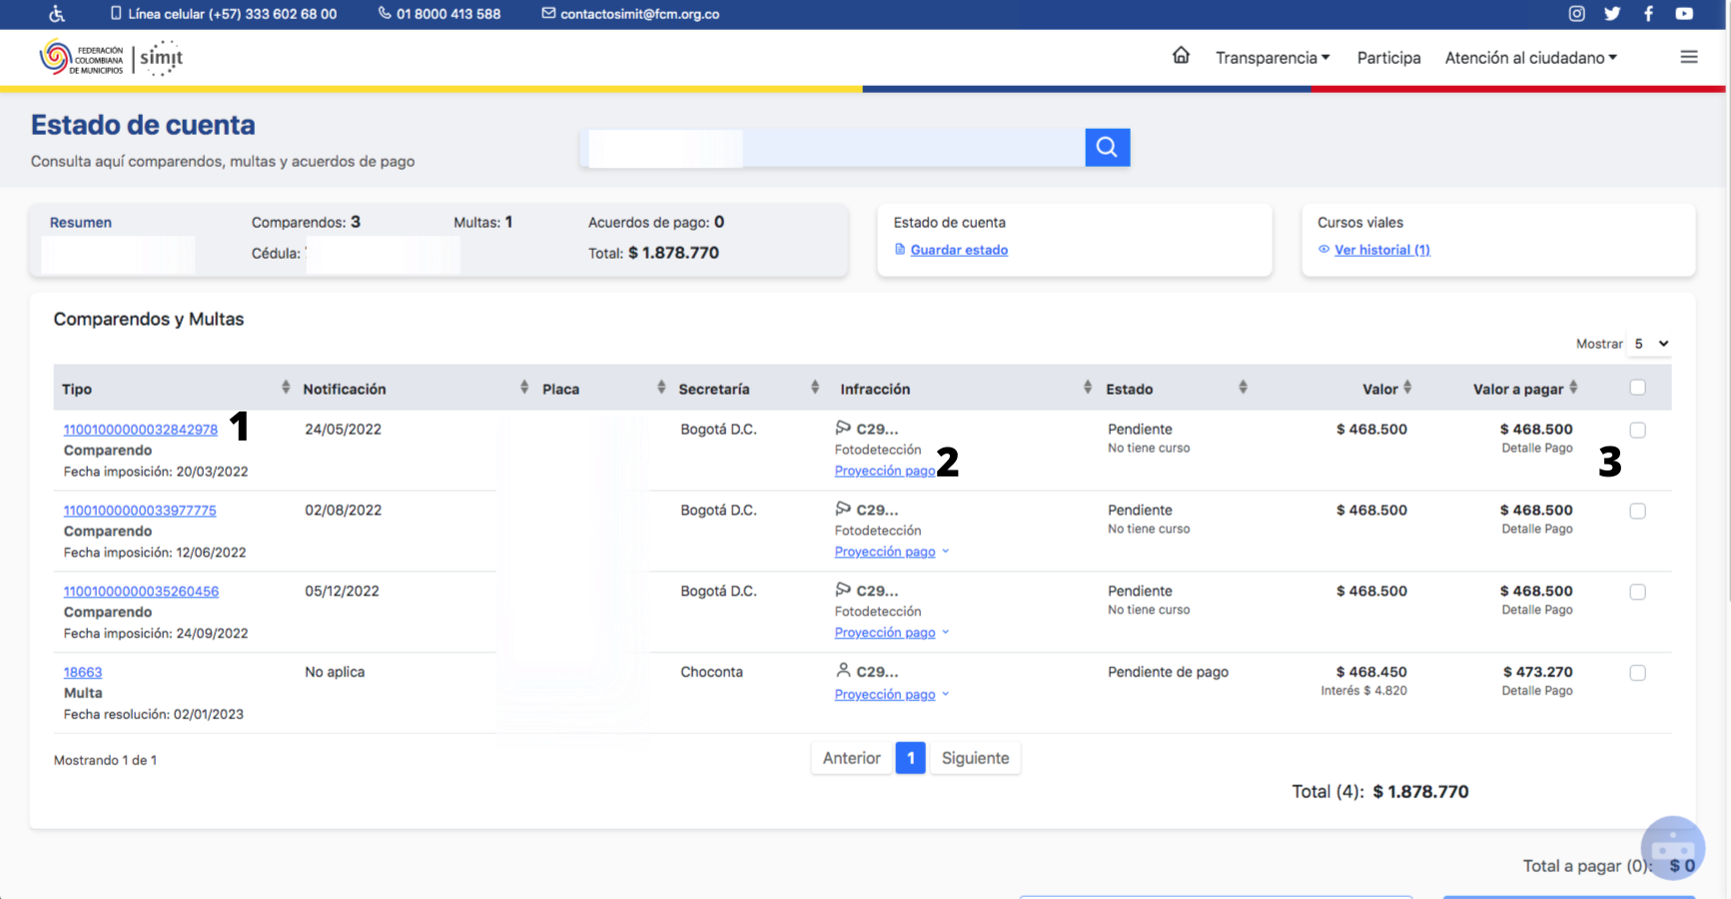Sort table by Valor a pagar arrows
This screenshot has height=899, width=1731.
coord(1573,388)
